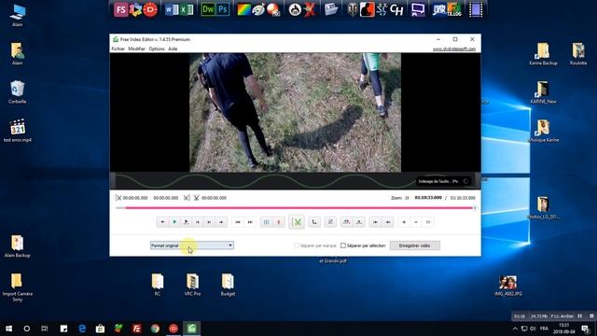Click the end handle of the timeline
This screenshot has width=597, height=336.
click(x=475, y=208)
